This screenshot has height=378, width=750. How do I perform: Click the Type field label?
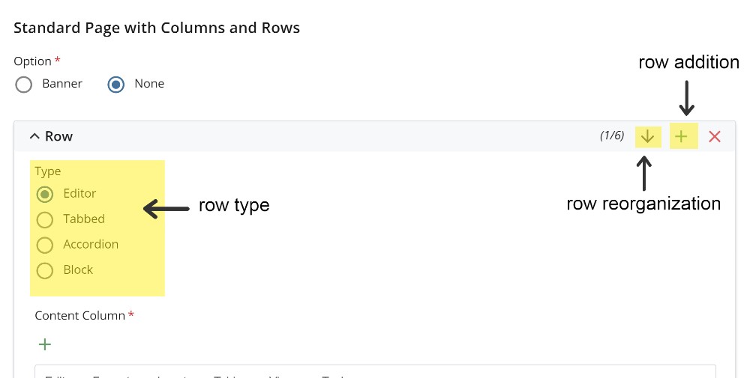pyautogui.click(x=48, y=171)
